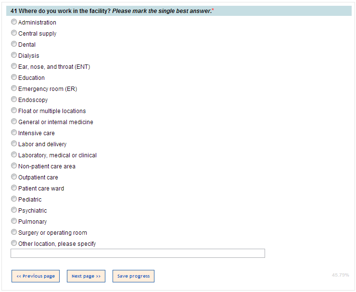Image resolution: width=356 pixels, height=292 pixels.
Task: Mark Dental as work location
Action: (14, 44)
